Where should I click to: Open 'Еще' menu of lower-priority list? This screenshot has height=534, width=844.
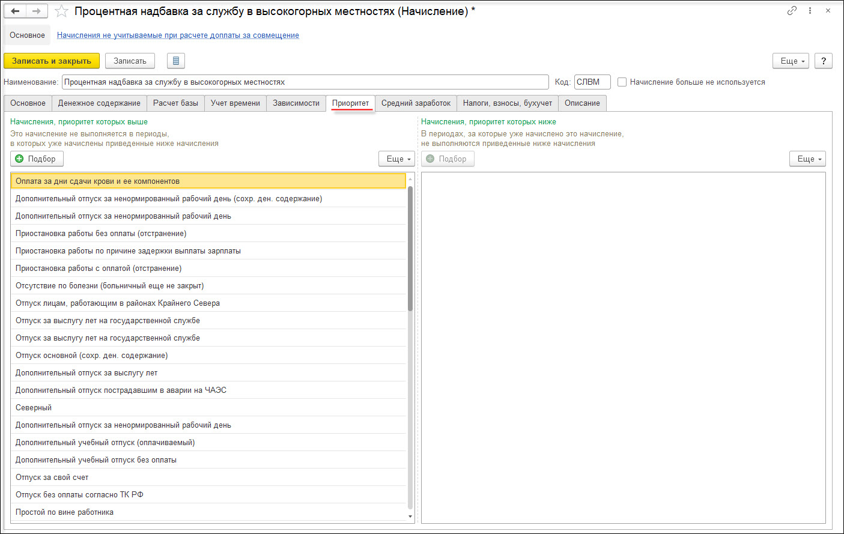click(808, 159)
